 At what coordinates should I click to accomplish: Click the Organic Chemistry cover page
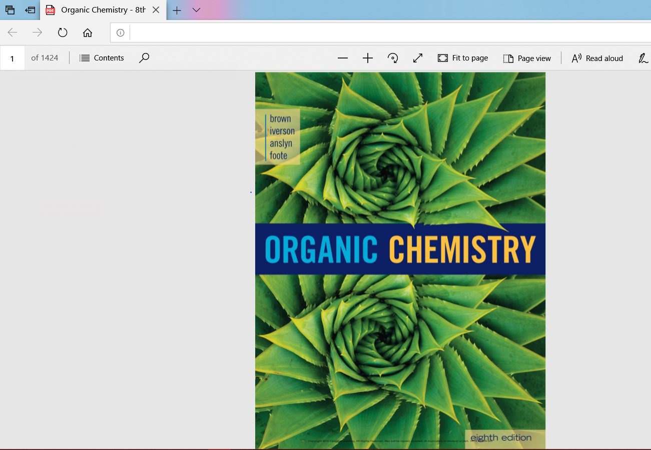[x=400, y=260]
